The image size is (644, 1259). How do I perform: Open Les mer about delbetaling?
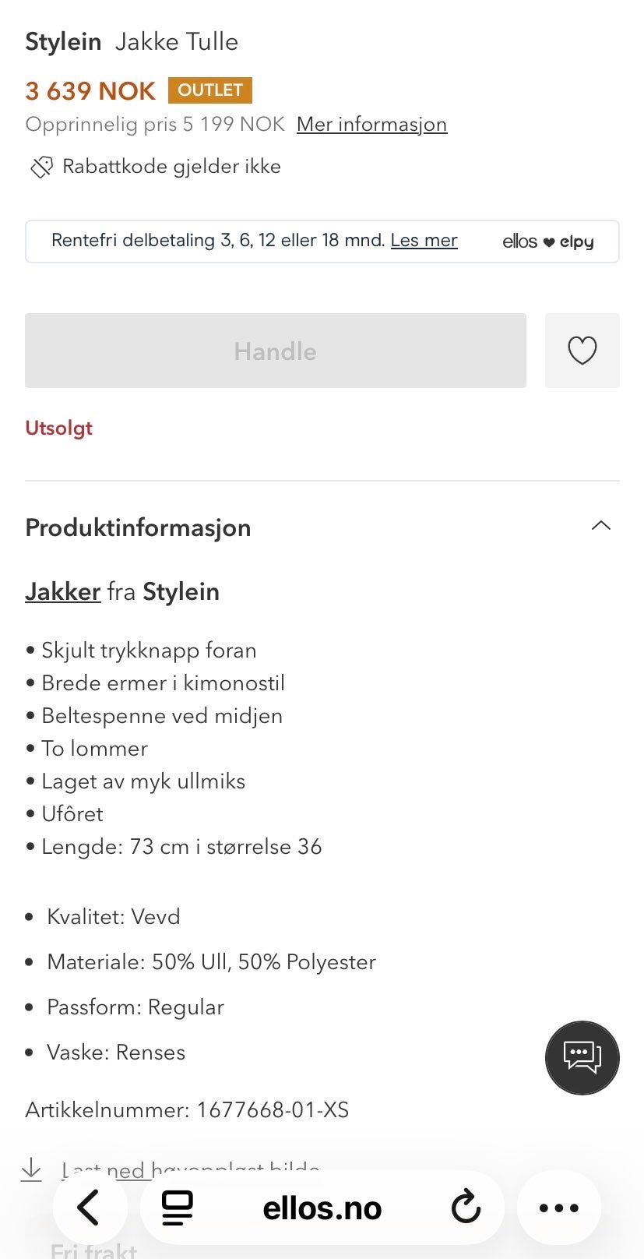424,240
